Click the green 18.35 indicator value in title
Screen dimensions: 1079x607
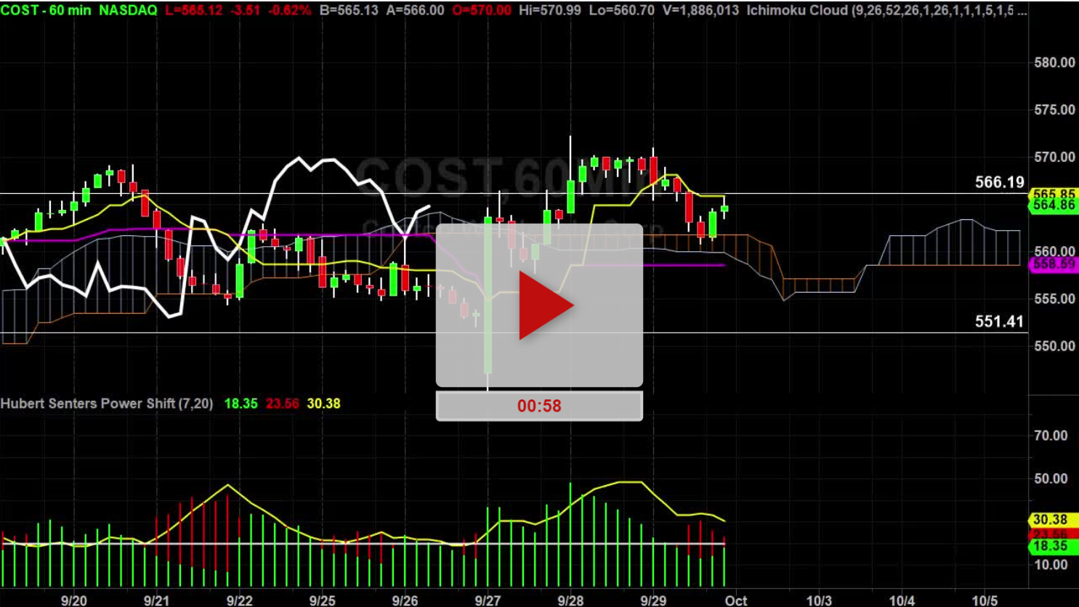coord(241,403)
